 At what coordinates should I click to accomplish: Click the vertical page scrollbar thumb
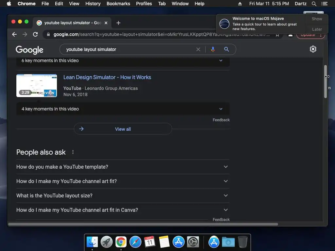tap(326, 81)
